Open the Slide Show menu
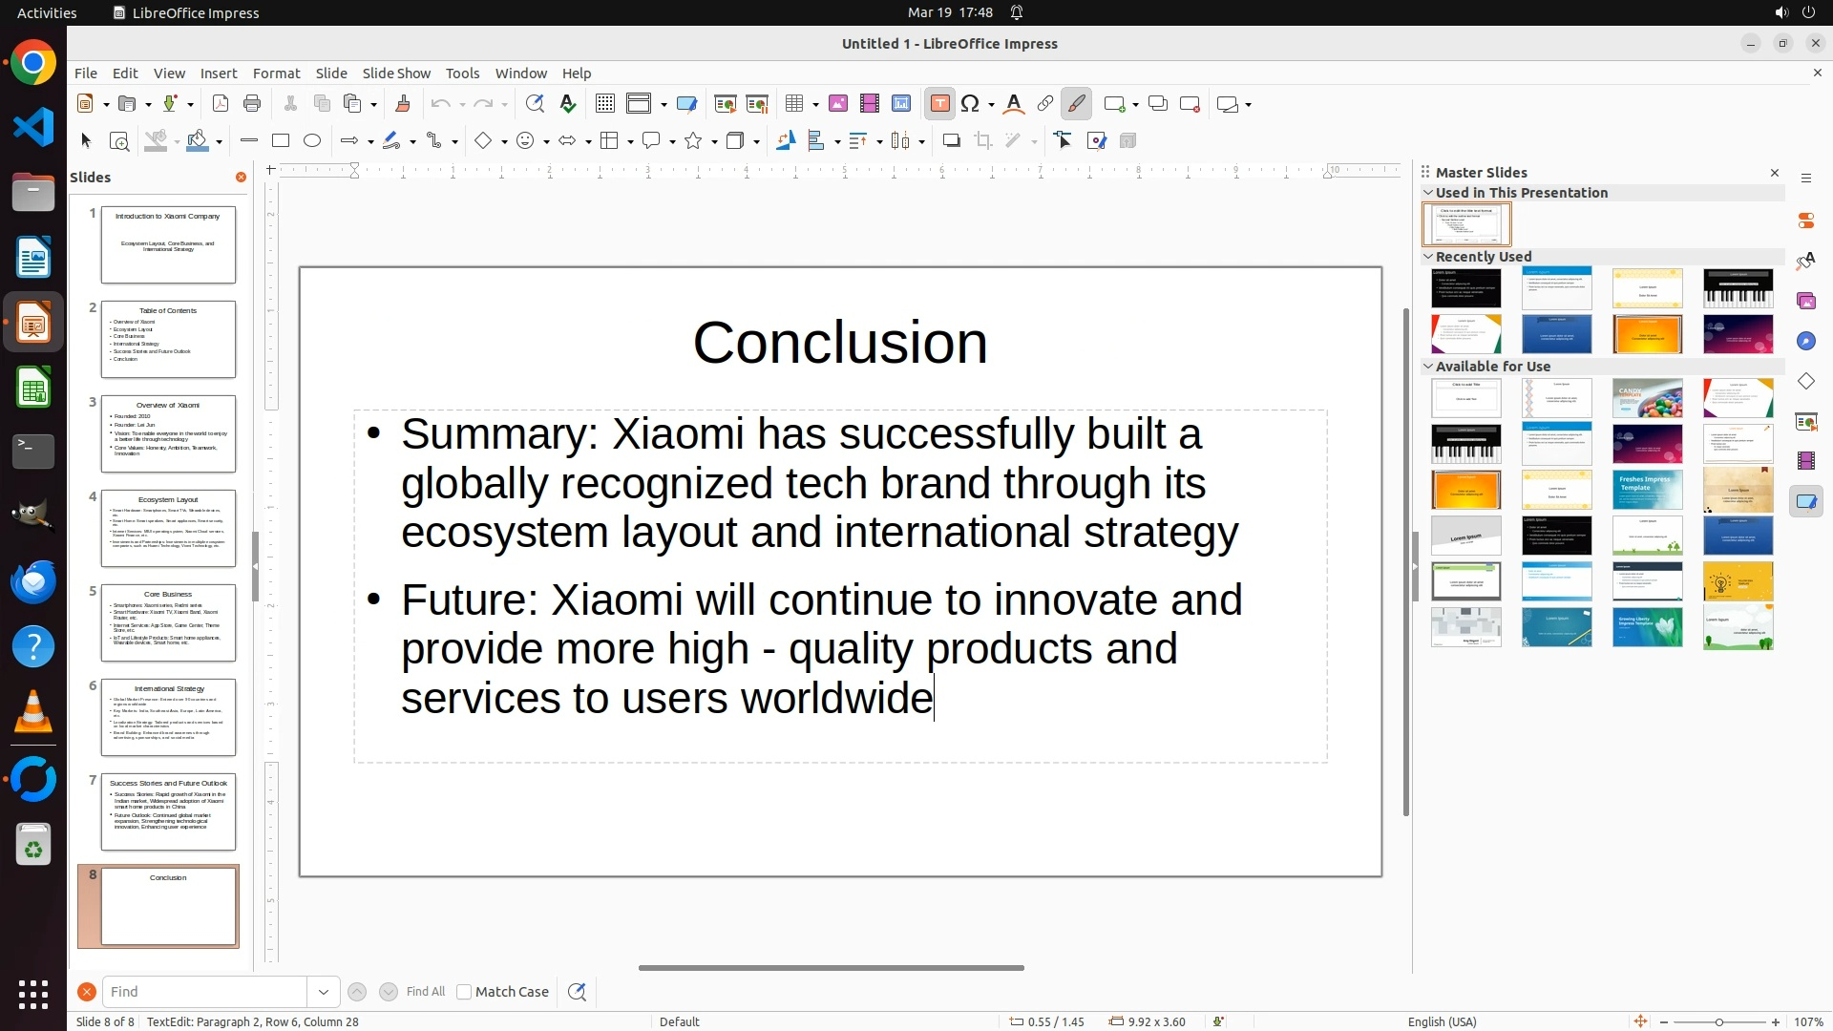 pos(396,74)
